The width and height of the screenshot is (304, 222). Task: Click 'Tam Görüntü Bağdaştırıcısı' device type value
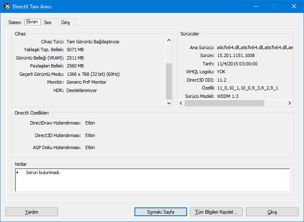93,42
